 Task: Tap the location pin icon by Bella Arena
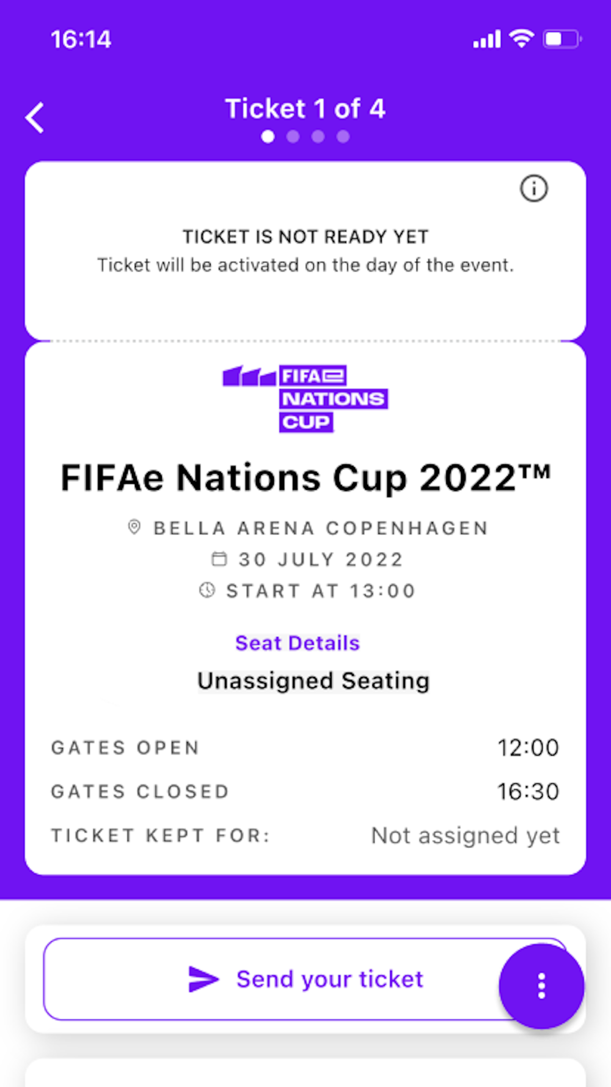[x=134, y=527]
